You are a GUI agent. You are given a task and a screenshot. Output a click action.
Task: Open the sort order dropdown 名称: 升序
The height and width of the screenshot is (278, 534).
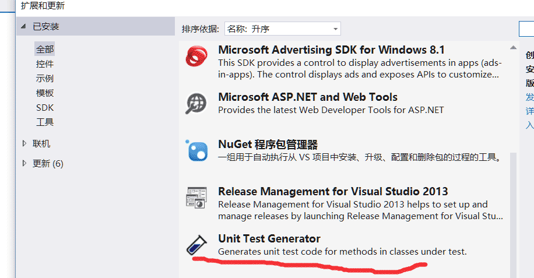[x=282, y=29]
